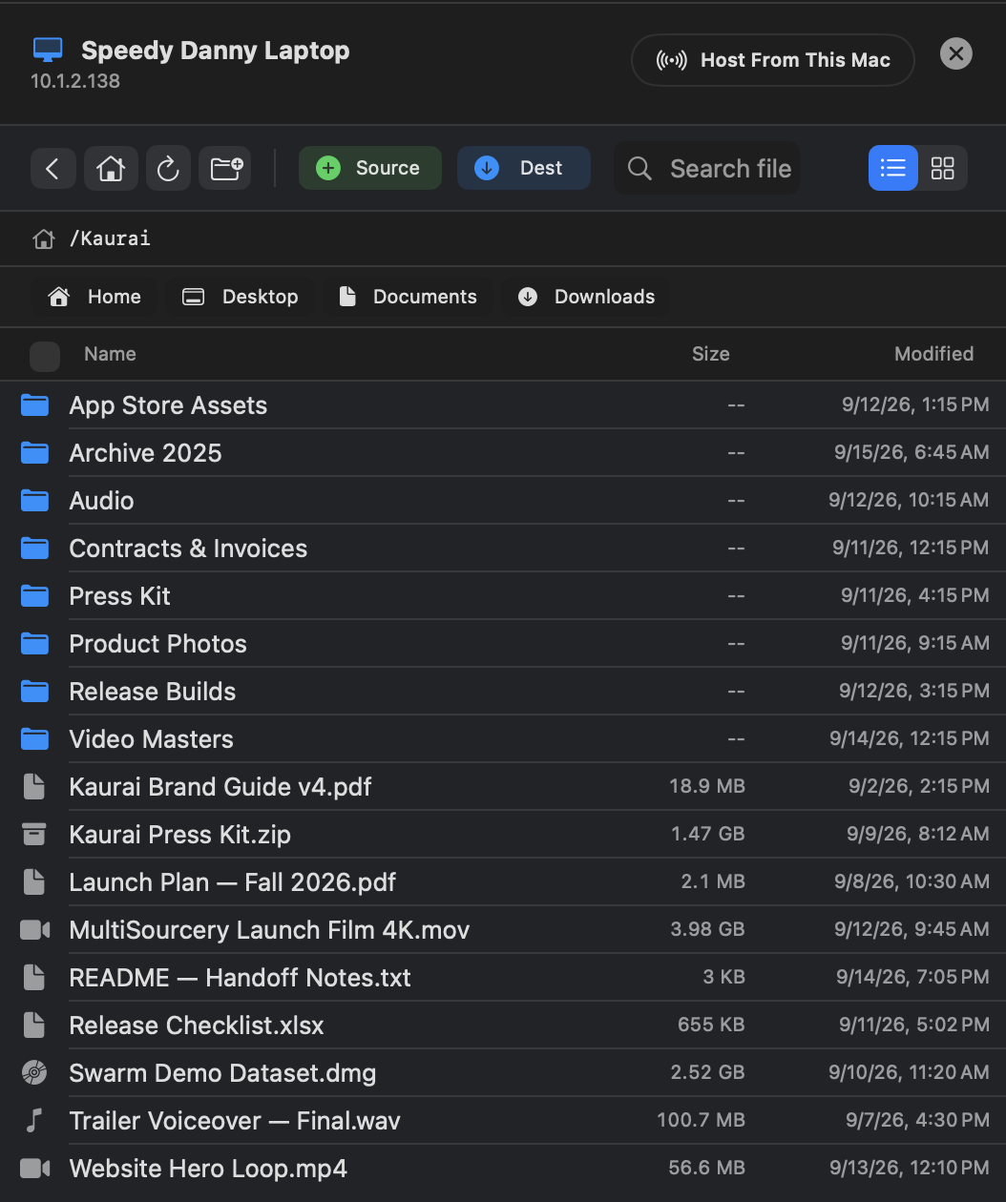Select Kaurai Brand Guide v4.pdf file name
Image resolution: width=1006 pixels, height=1202 pixels.
220,787
